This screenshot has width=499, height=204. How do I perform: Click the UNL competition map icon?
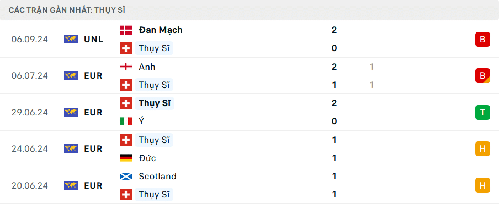(x=71, y=39)
